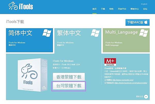Click the 下载MAC版 button
Image resolution: width=155 pixels, height=104 pixels.
[x=137, y=22]
